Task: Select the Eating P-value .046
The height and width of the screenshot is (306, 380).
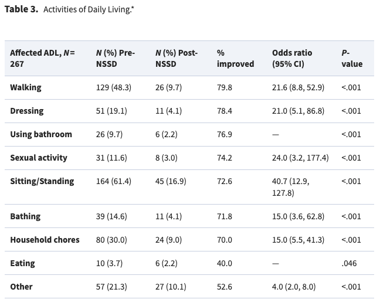Action: pos(350,263)
